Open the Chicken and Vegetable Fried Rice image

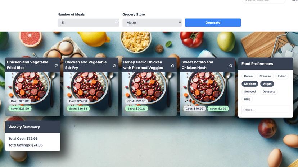33,94
